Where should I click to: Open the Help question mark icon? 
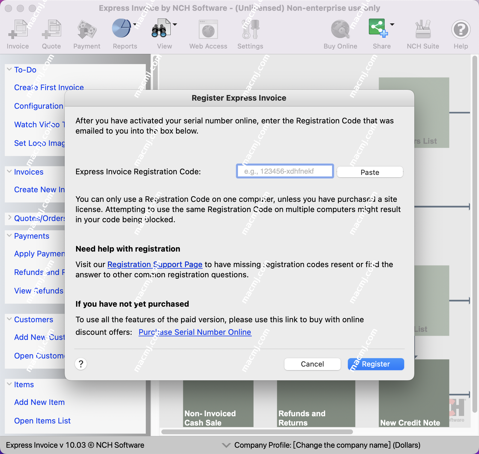click(461, 29)
